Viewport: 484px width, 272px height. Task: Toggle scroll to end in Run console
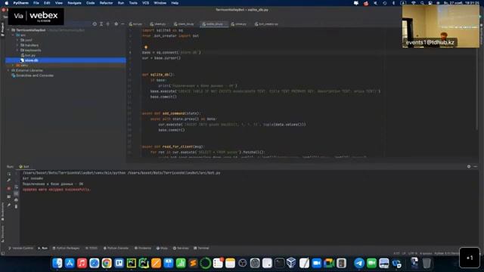16,193
